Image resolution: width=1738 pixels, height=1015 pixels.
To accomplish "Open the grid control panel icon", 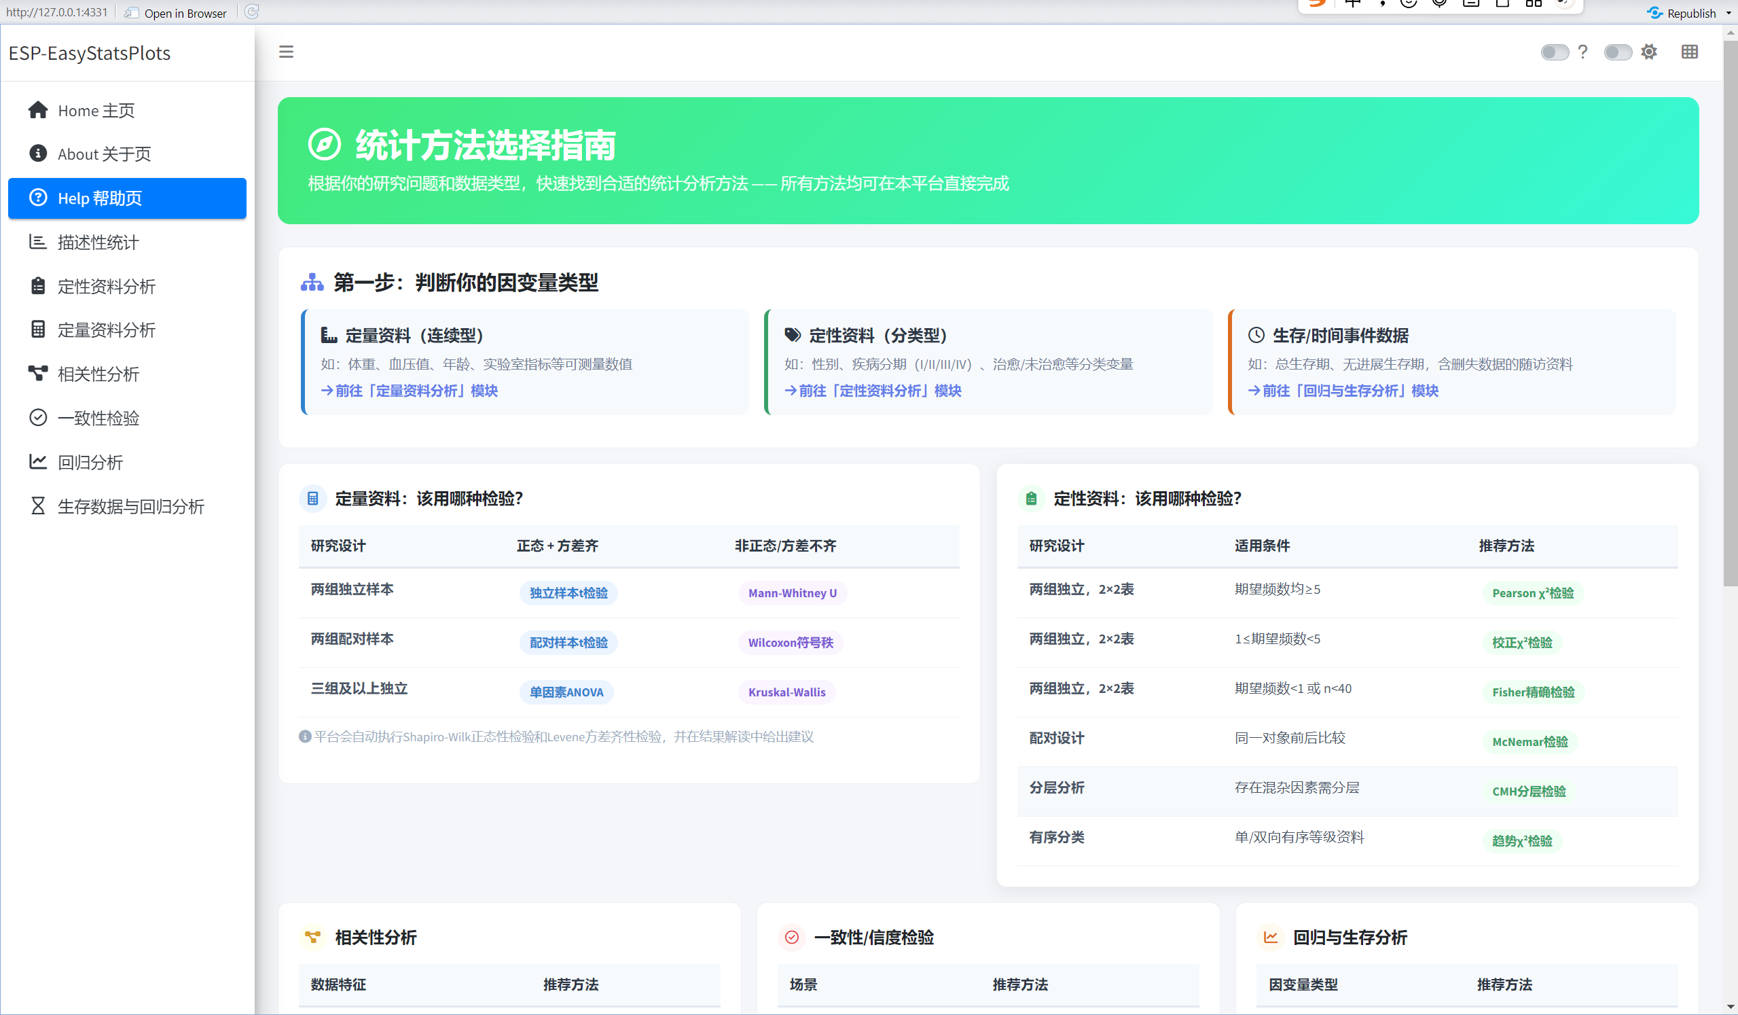I will 1689,52.
